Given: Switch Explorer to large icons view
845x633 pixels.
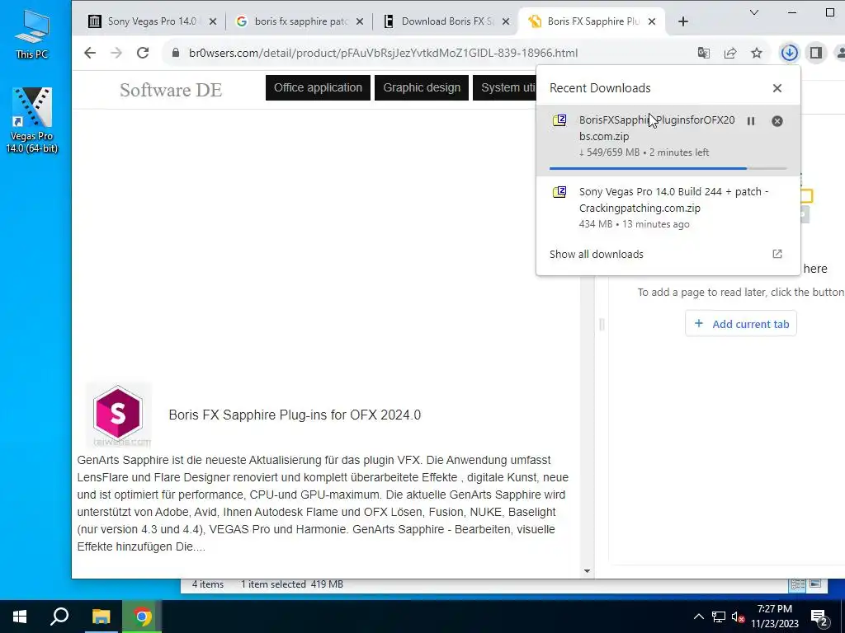Looking at the screenshot, I should tap(815, 584).
